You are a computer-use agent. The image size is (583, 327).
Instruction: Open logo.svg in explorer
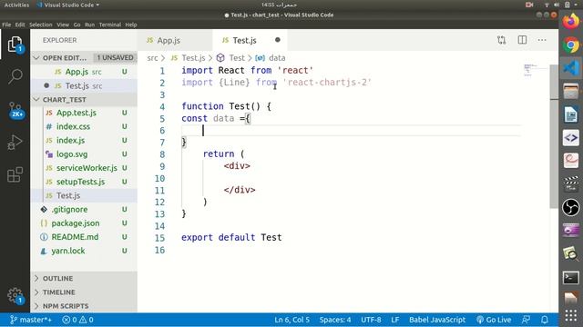tap(84, 154)
